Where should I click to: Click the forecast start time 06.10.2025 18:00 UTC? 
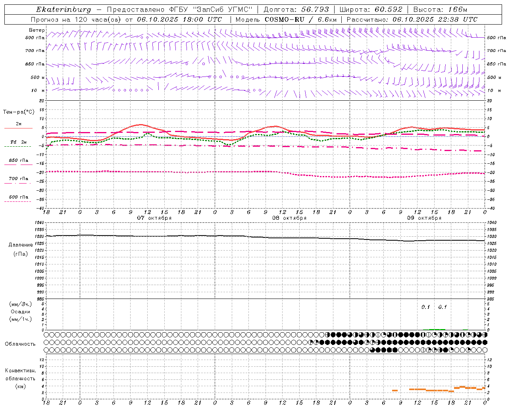179,19
